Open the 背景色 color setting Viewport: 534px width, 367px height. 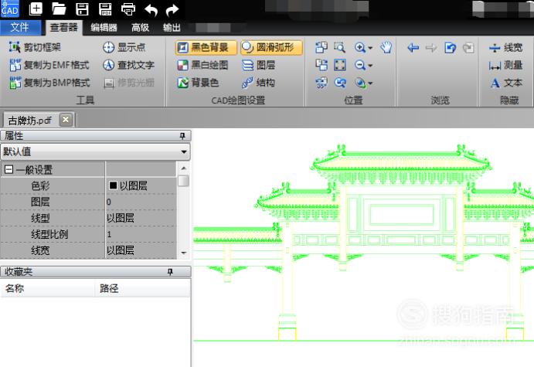198,83
